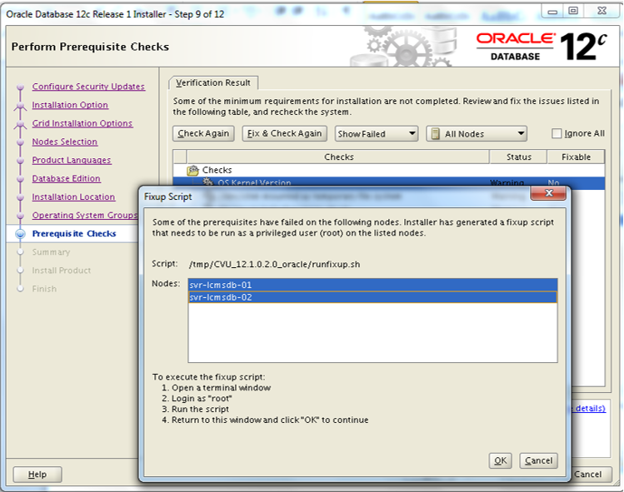
Task: Click the script path /tmp/CVU_12.1.0.2.0_oracle/runfixup.sh
Action: (275, 264)
